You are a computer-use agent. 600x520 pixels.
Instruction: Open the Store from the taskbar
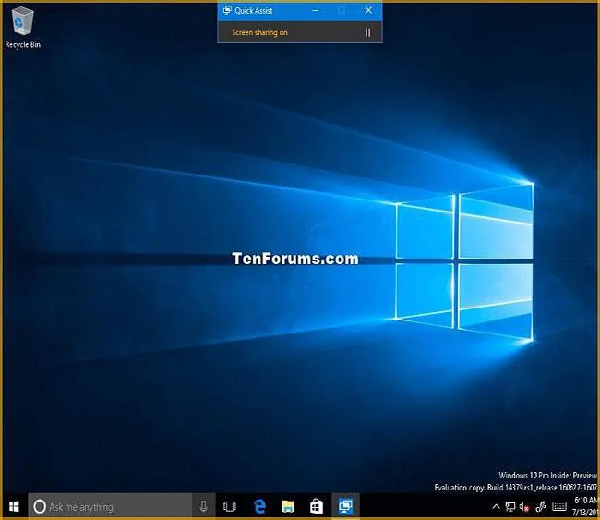(x=317, y=506)
